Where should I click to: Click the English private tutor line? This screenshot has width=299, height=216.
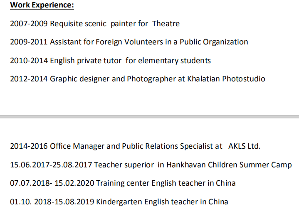(x=110, y=61)
